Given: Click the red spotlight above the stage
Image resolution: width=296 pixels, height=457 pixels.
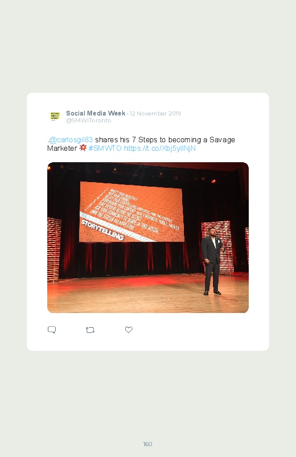Looking at the screenshot, I should point(213,182).
